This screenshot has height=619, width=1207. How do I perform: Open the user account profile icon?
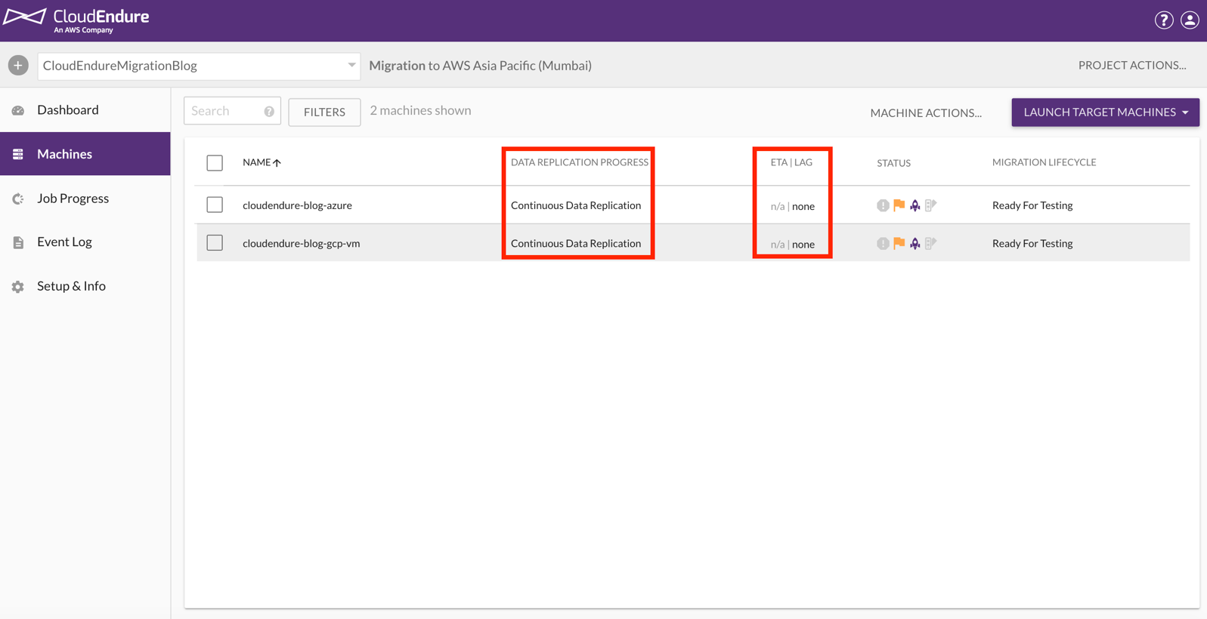point(1190,20)
